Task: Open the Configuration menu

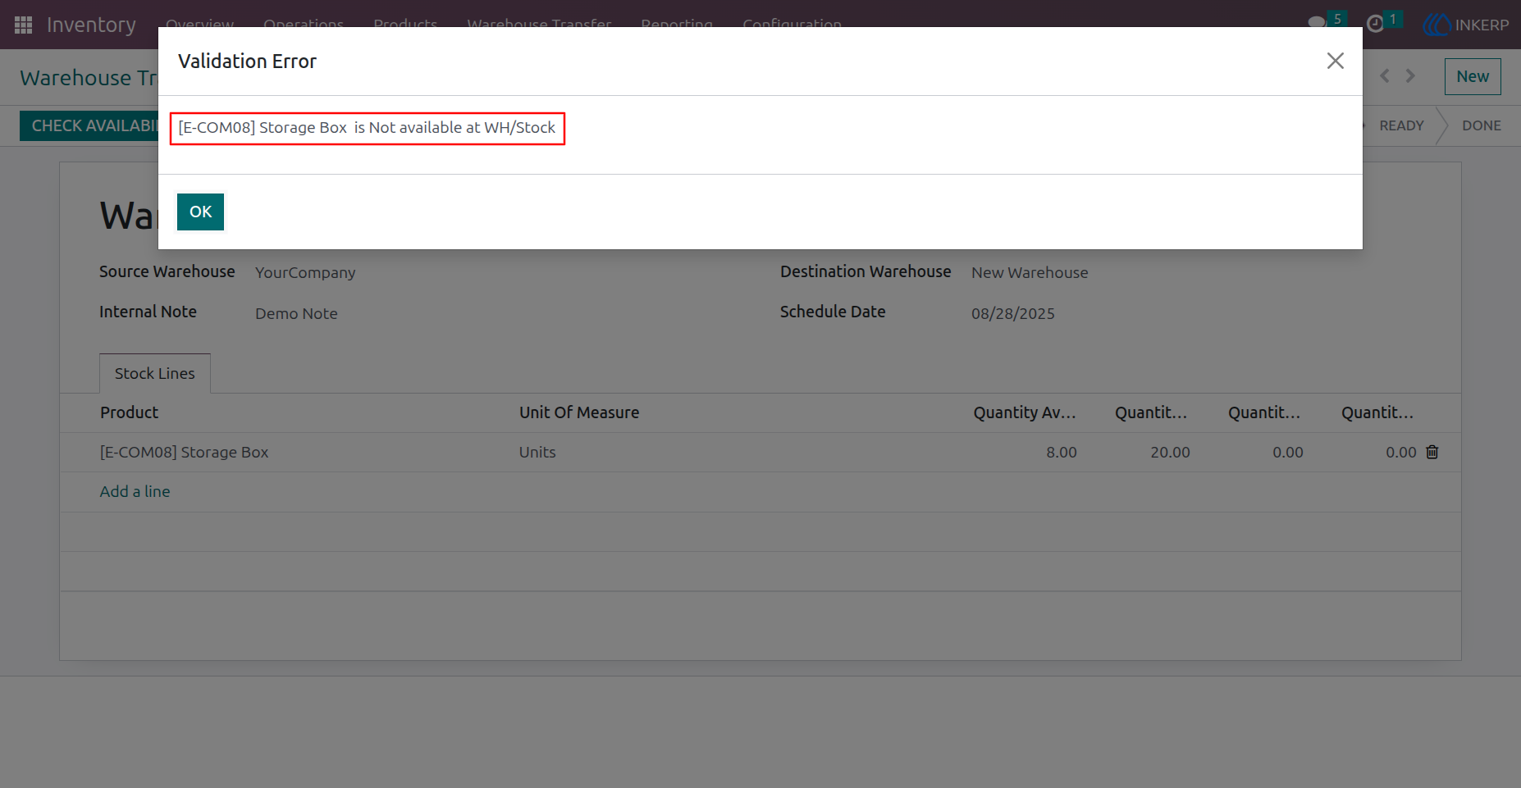Action: pos(792,23)
